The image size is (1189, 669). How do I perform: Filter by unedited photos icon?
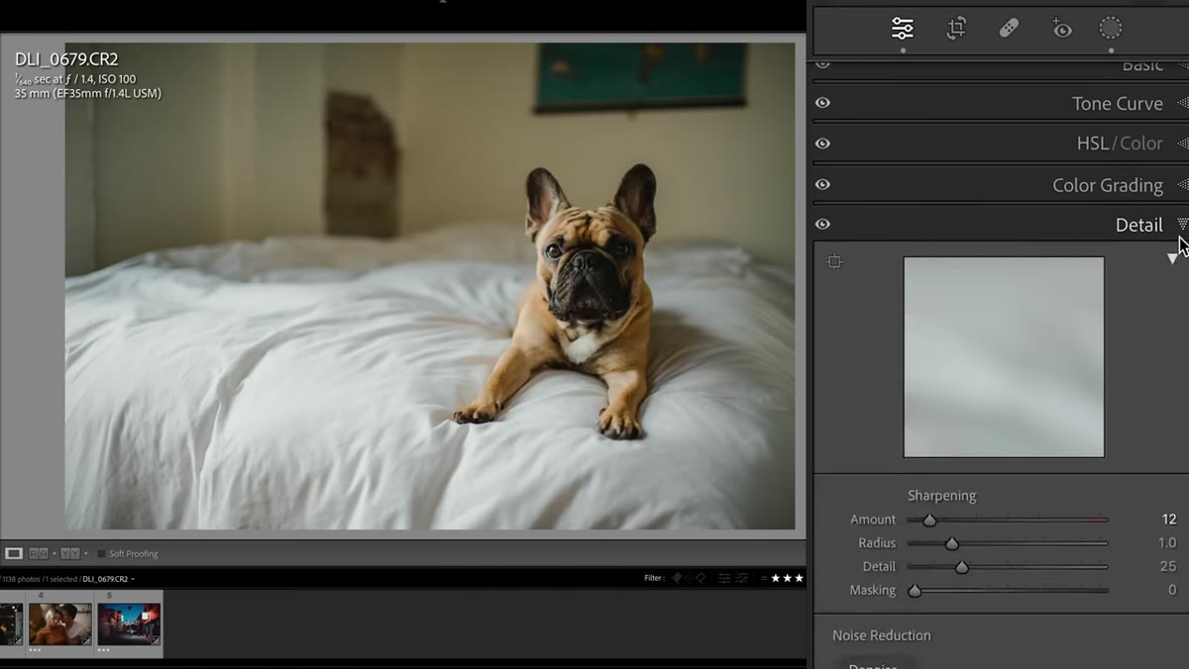pyautogui.click(x=740, y=578)
